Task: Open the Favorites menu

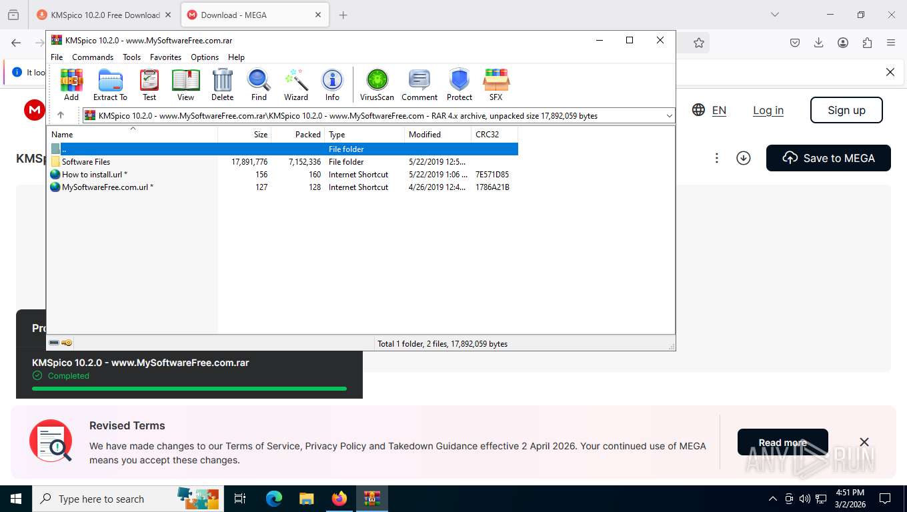Action: tap(165, 57)
